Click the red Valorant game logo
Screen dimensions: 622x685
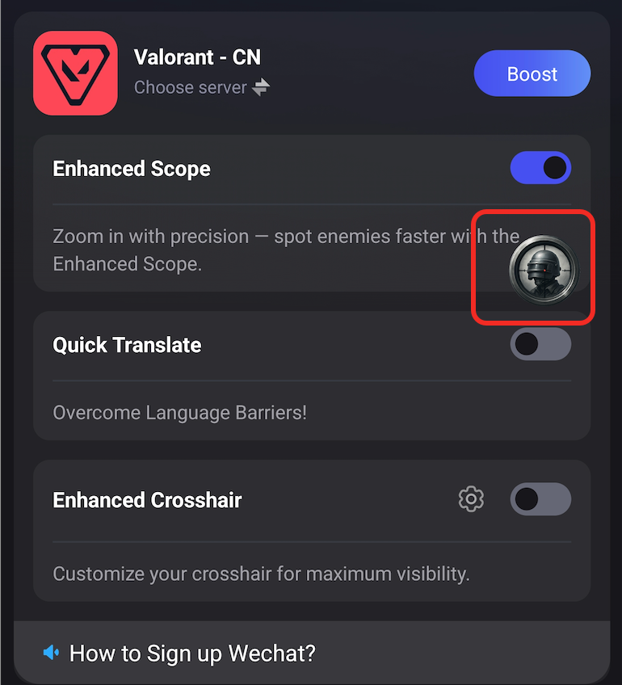[x=75, y=73]
